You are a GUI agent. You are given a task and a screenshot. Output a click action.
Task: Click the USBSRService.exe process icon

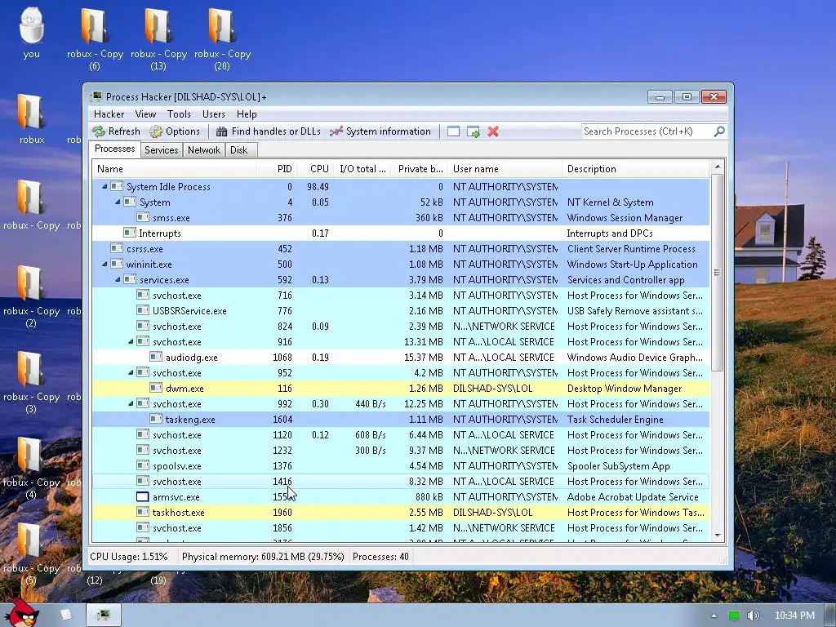(142, 311)
